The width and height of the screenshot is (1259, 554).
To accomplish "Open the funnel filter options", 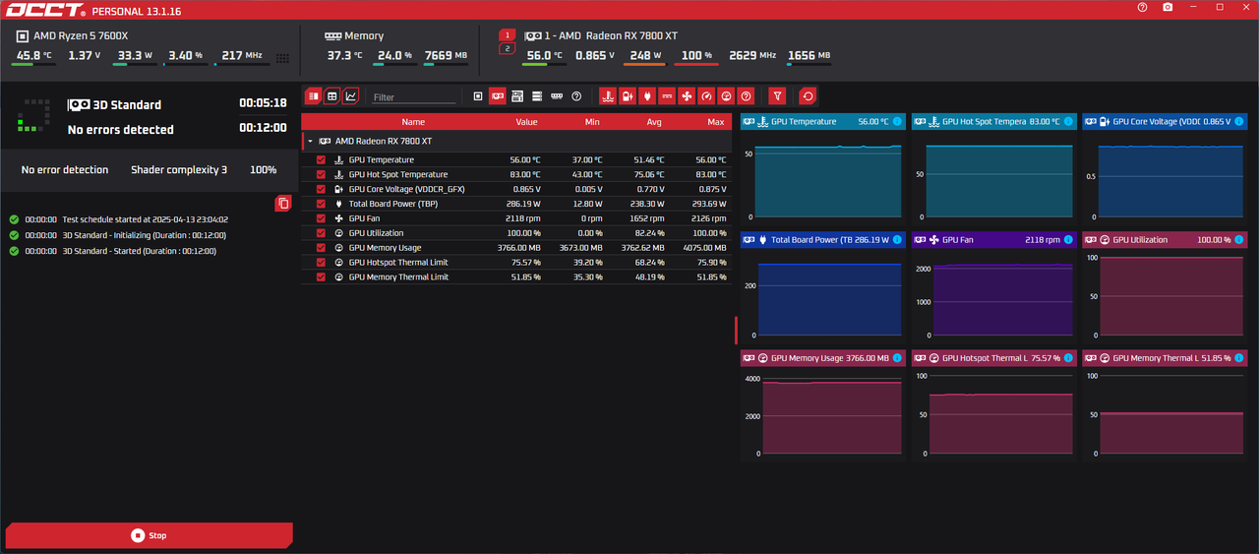I will tap(777, 96).
